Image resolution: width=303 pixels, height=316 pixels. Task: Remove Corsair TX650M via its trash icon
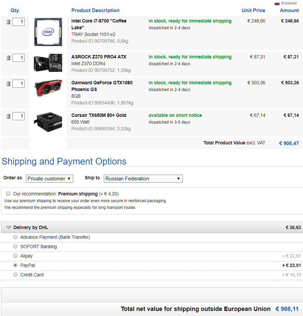point(8,116)
